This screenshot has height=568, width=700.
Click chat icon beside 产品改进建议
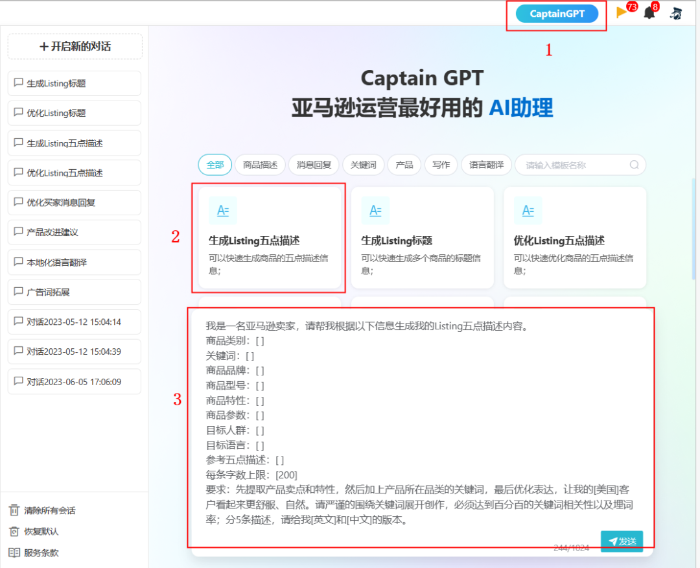click(x=18, y=231)
